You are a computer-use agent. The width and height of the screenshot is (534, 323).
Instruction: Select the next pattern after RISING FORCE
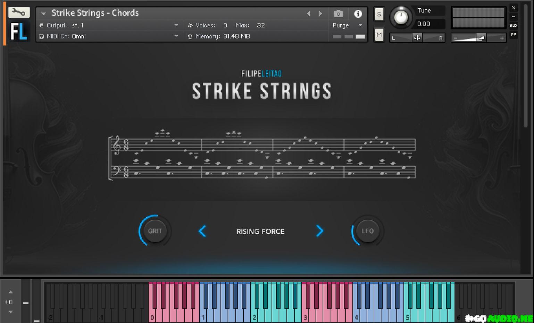(320, 231)
